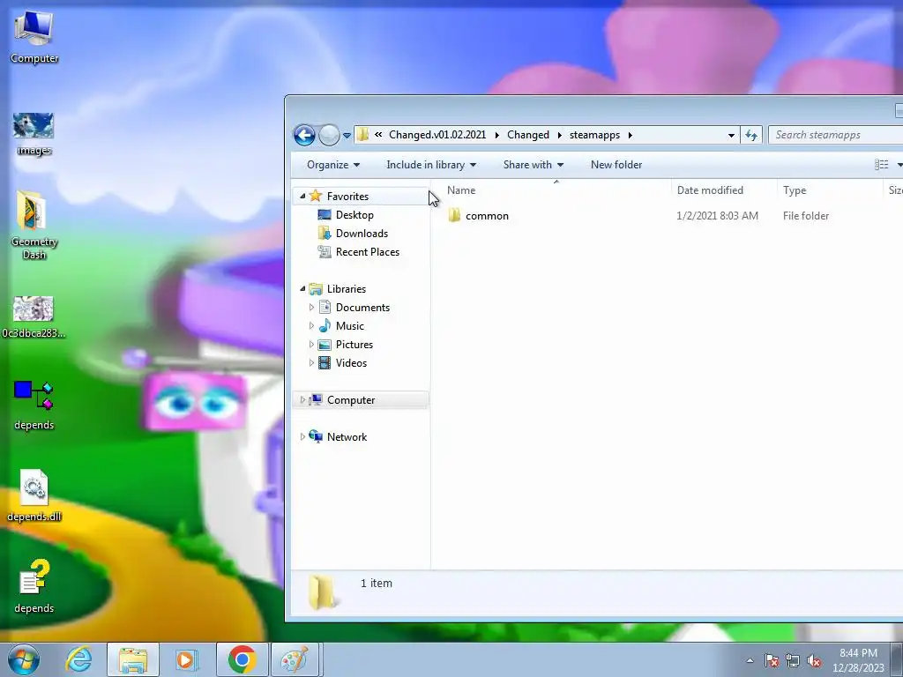Sort by the Name column header
Screen dimensions: 903x677
556,190
